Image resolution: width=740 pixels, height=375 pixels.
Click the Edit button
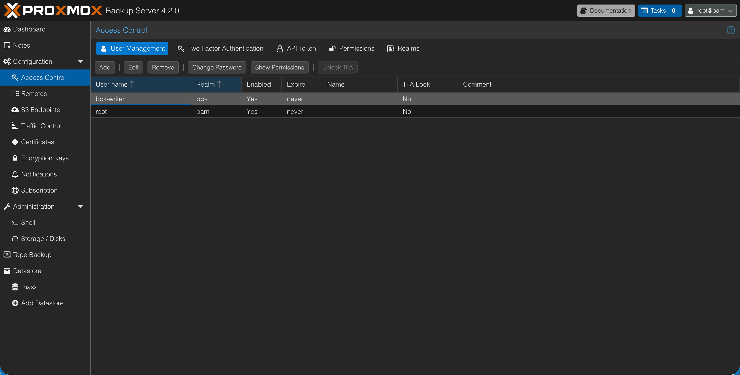(x=133, y=67)
